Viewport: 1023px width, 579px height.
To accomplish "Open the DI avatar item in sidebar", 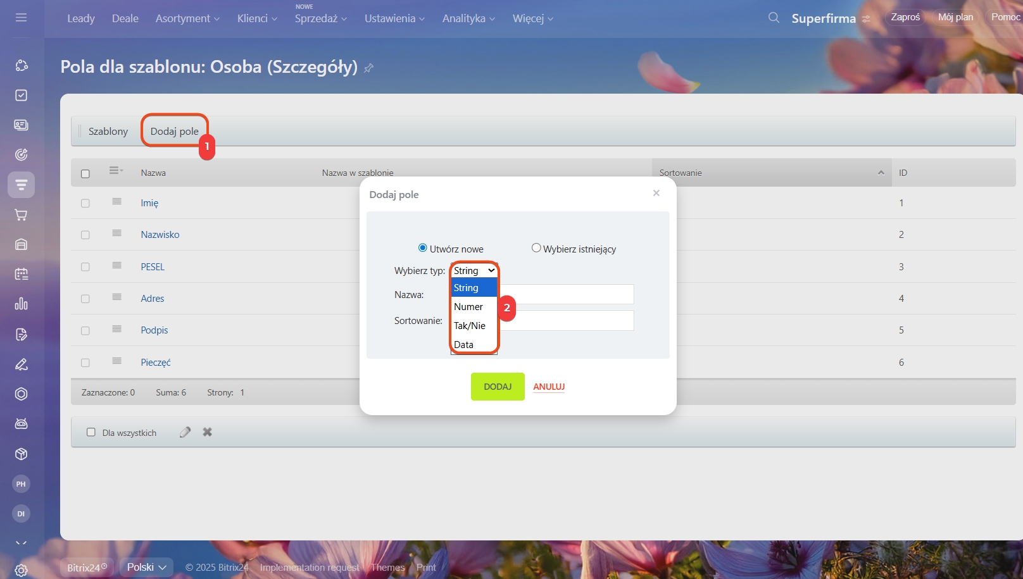I will 21,514.
